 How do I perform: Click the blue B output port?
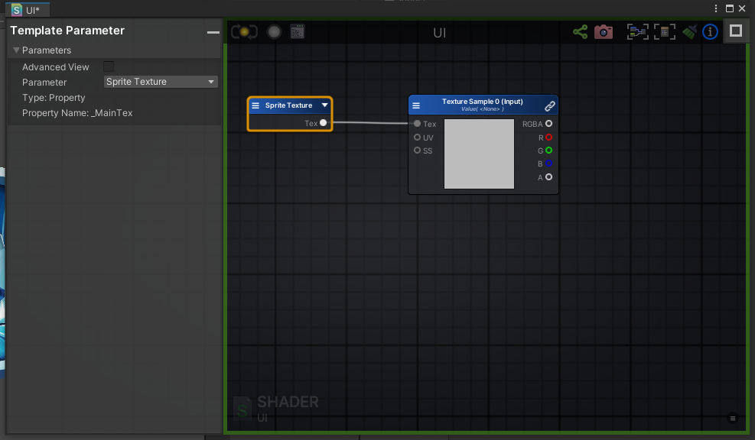pos(548,163)
